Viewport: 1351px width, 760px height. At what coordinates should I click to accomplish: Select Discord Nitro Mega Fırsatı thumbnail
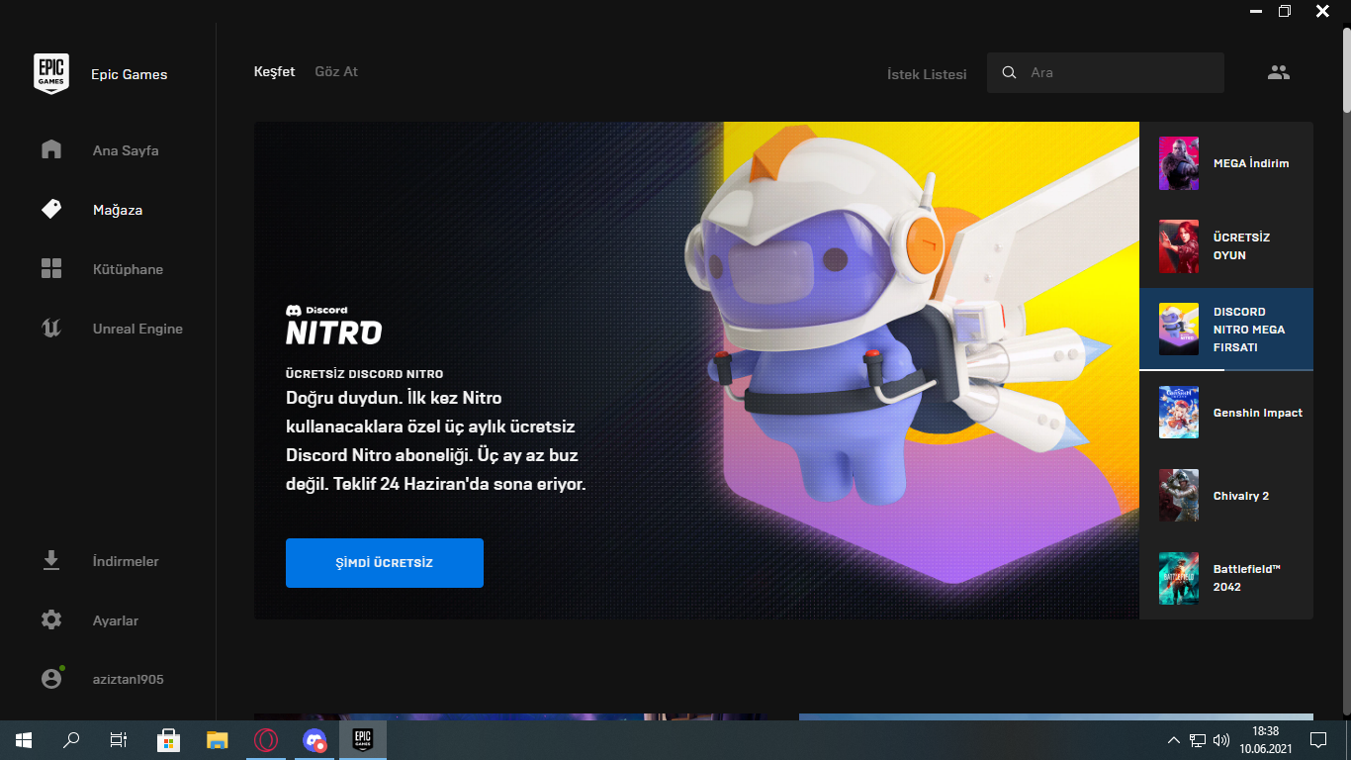coord(1179,330)
